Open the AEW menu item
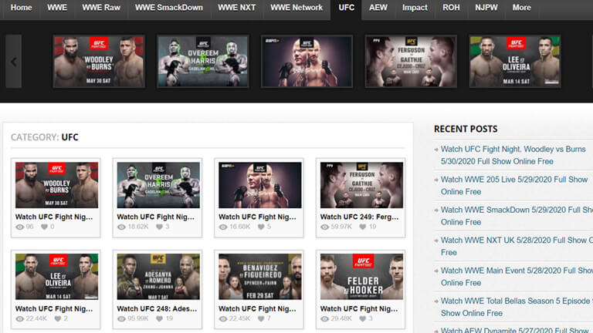This screenshot has width=593, height=333. [x=378, y=8]
